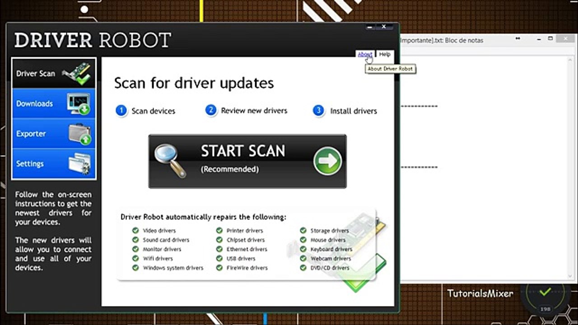The width and height of the screenshot is (578, 325).
Task: Switch to the Downloads tab
Action: 54,103
